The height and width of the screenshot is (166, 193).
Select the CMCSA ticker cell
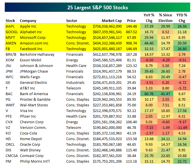(x=12, y=156)
